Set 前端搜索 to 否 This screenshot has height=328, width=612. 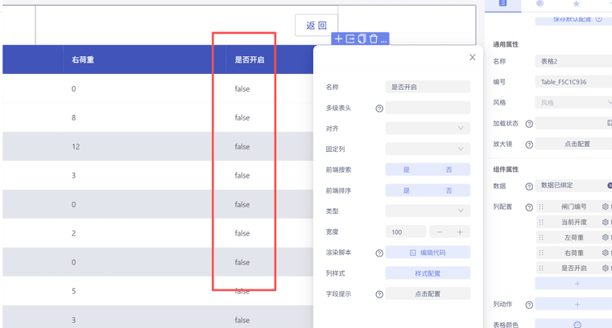(x=449, y=170)
